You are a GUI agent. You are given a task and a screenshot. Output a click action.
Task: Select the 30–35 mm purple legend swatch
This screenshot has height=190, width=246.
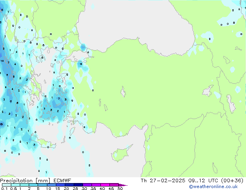click(87, 185)
